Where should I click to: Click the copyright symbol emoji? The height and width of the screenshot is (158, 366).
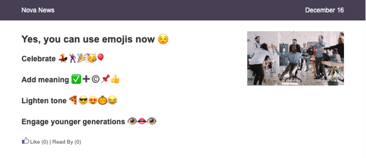tap(95, 79)
